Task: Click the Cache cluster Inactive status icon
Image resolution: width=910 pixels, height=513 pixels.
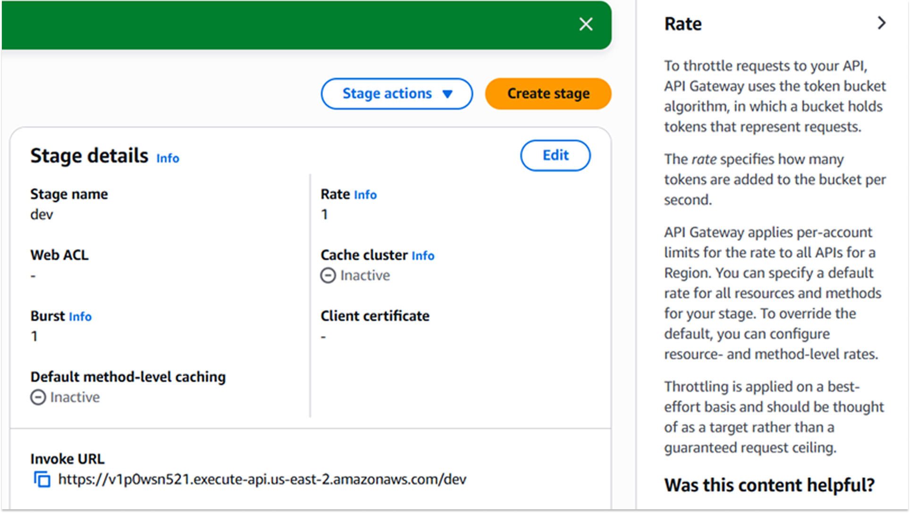Action: pyautogui.click(x=328, y=275)
